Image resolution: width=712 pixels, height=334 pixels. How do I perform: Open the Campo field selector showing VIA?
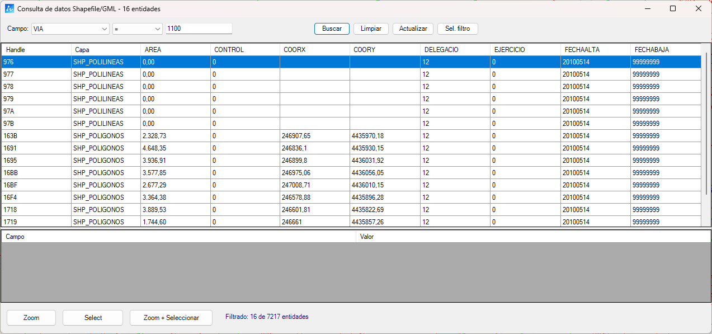pyautogui.click(x=64, y=29)
